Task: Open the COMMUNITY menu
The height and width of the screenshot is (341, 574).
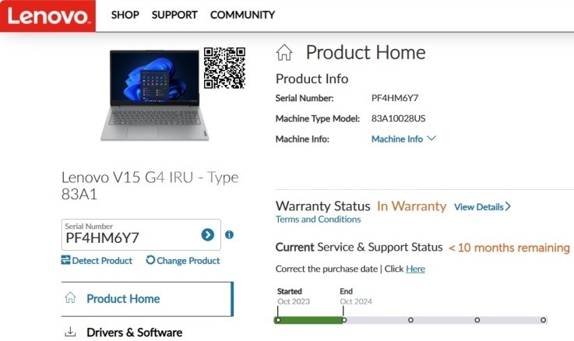Action: pyautogui.click(x=242, y=15)
